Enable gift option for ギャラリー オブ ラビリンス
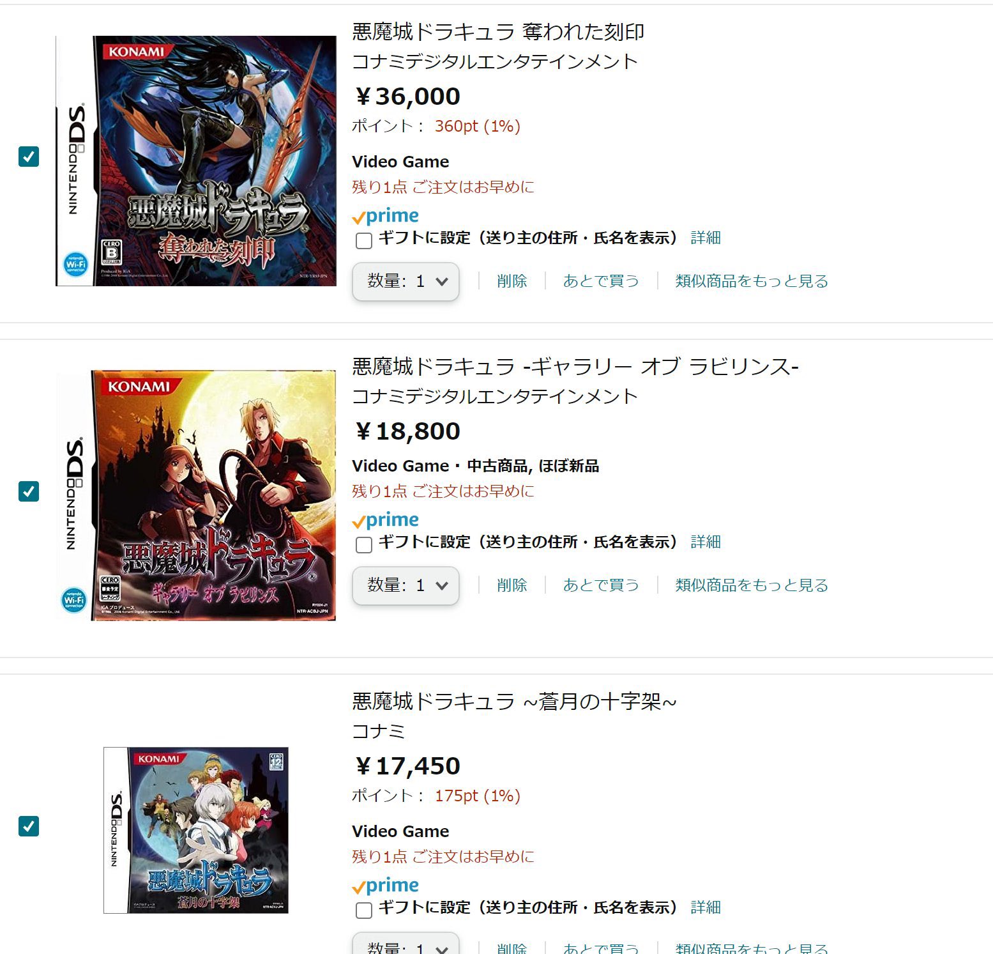 click(364, 544)
